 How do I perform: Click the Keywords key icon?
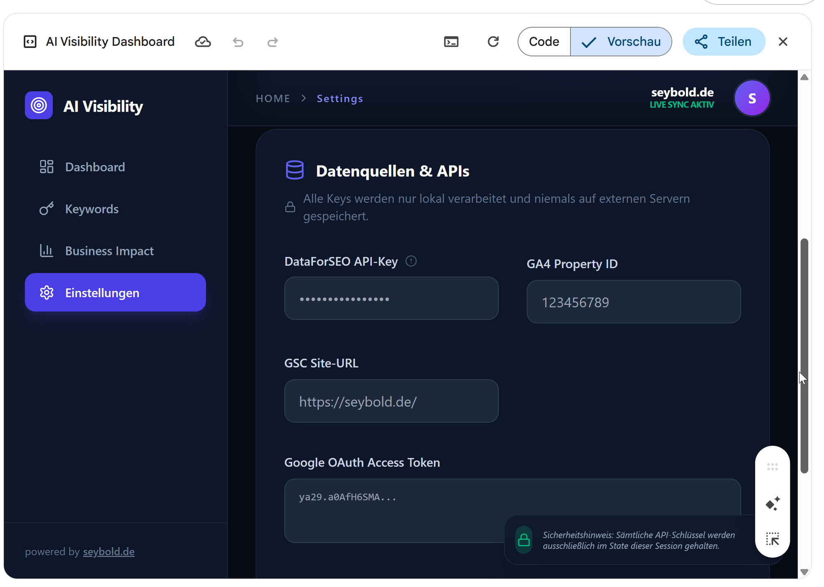pyautogui.click(x=47, y=208)
